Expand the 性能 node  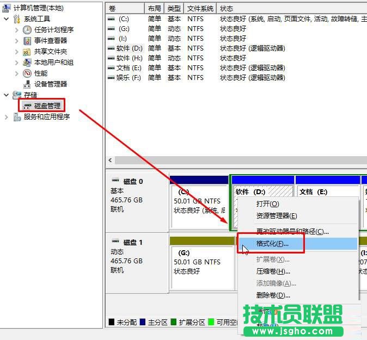17,73
